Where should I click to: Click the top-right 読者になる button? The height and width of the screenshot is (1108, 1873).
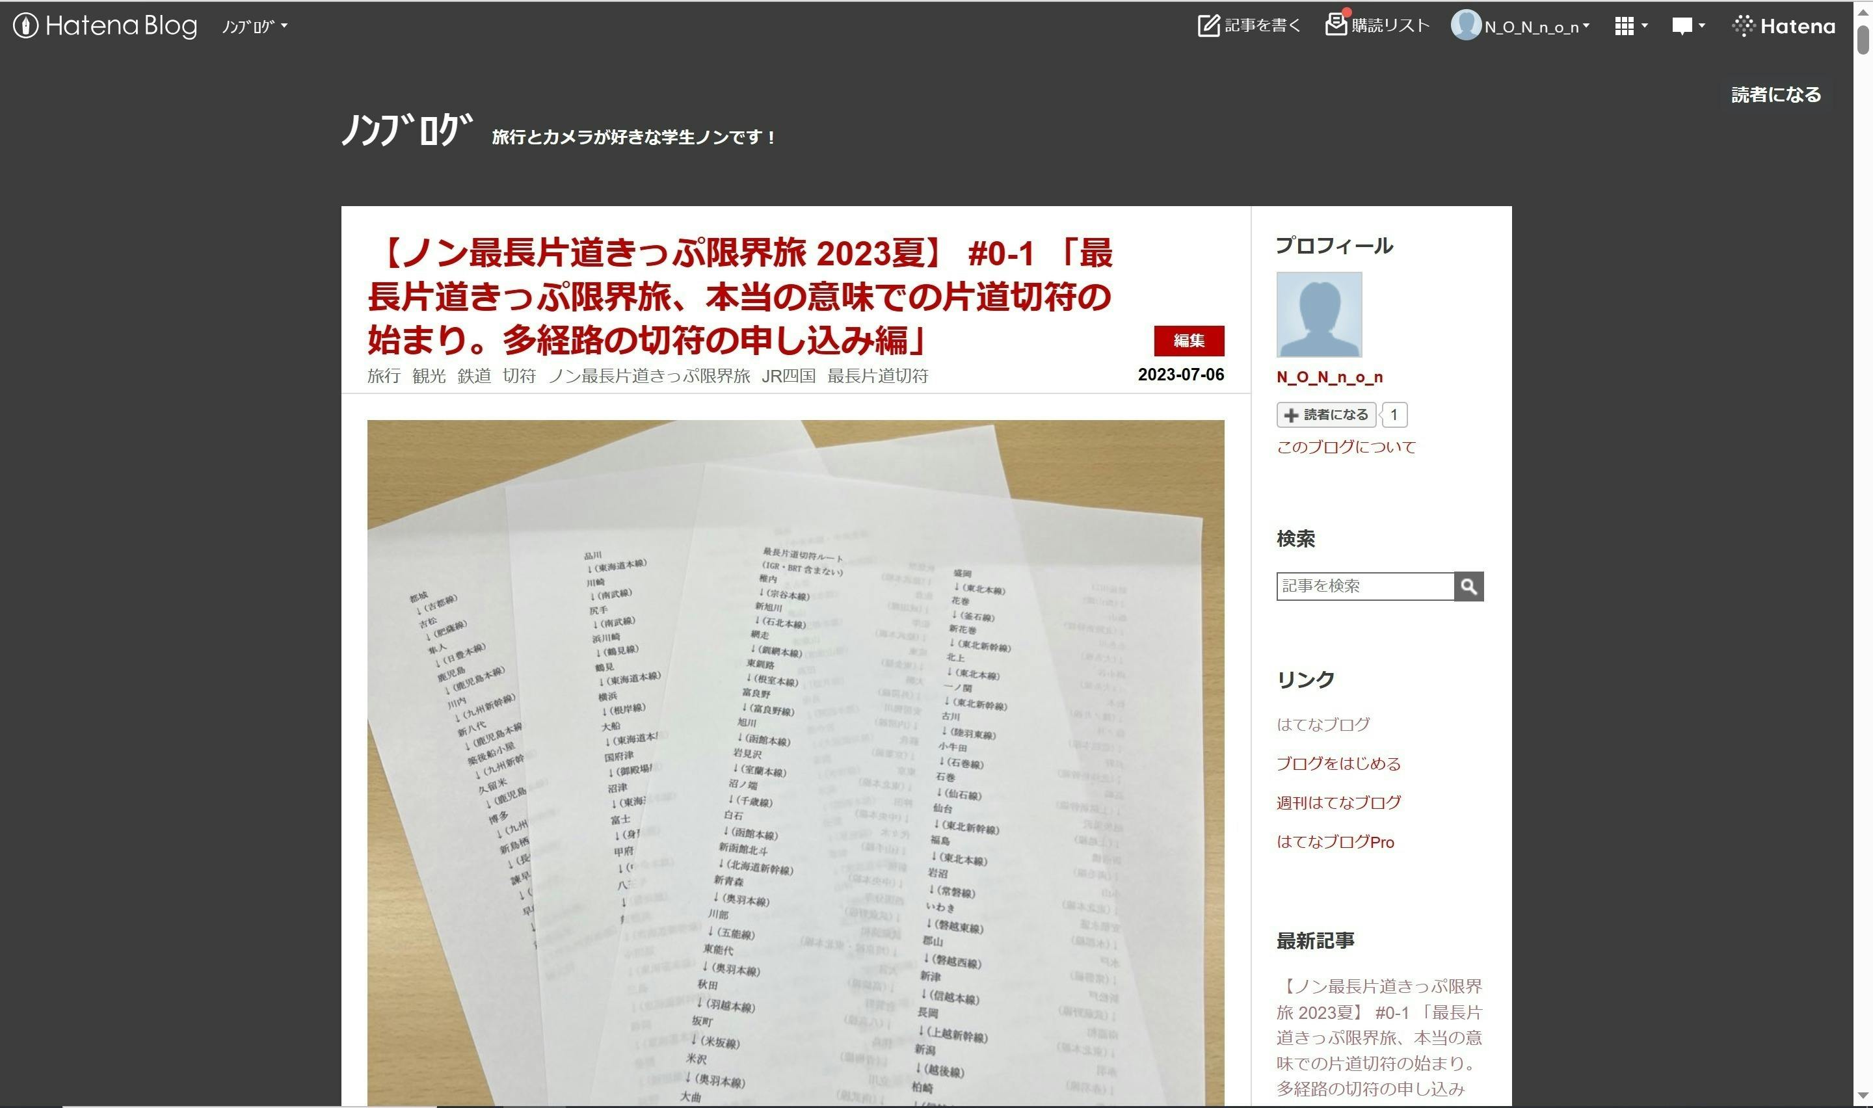(x=1776, y=95)
